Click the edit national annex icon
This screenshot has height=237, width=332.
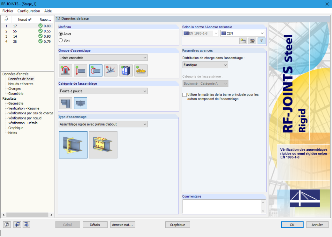pos(252,41)
